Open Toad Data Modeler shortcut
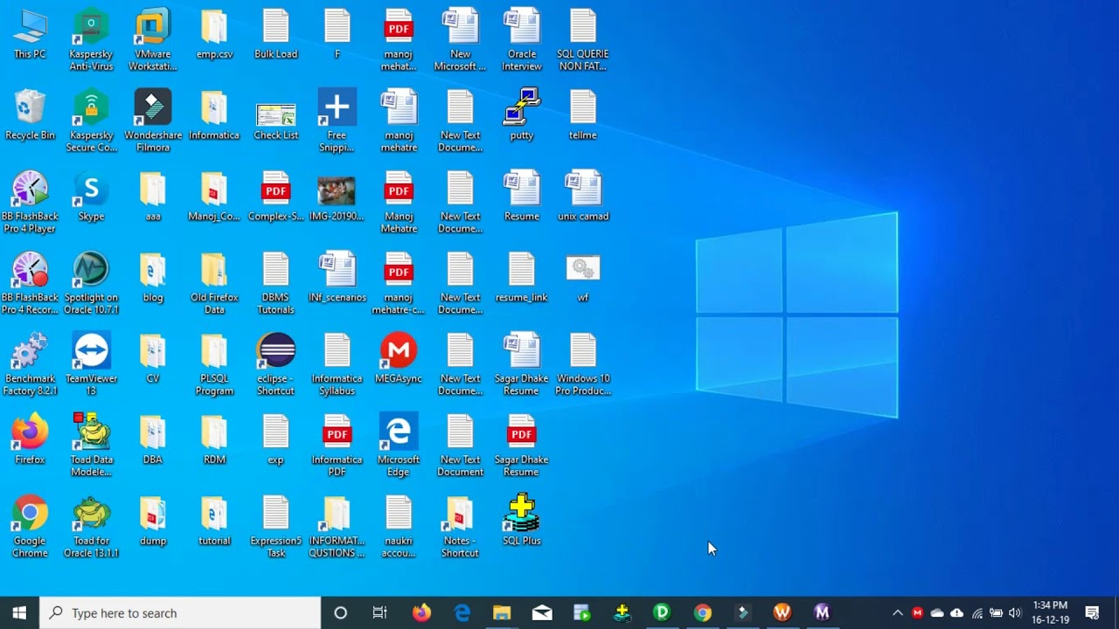The height and width of the screenshot is (629, 1119). tap(91, 446)
